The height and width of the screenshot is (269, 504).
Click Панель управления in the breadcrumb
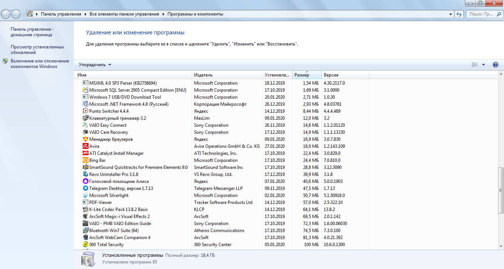pyautogui.click(x=61, y=14)
